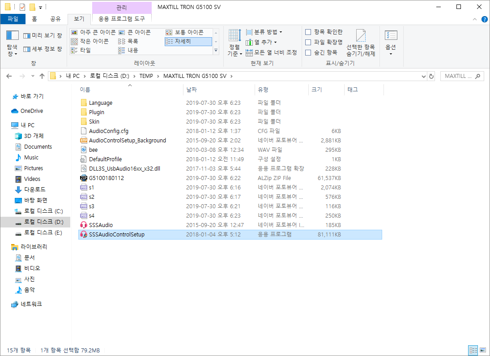
Task: Switch to Tiles layout
Action: (x=81, y=50)
